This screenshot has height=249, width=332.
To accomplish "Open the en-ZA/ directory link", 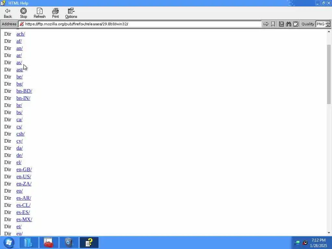I will point(24,184).
